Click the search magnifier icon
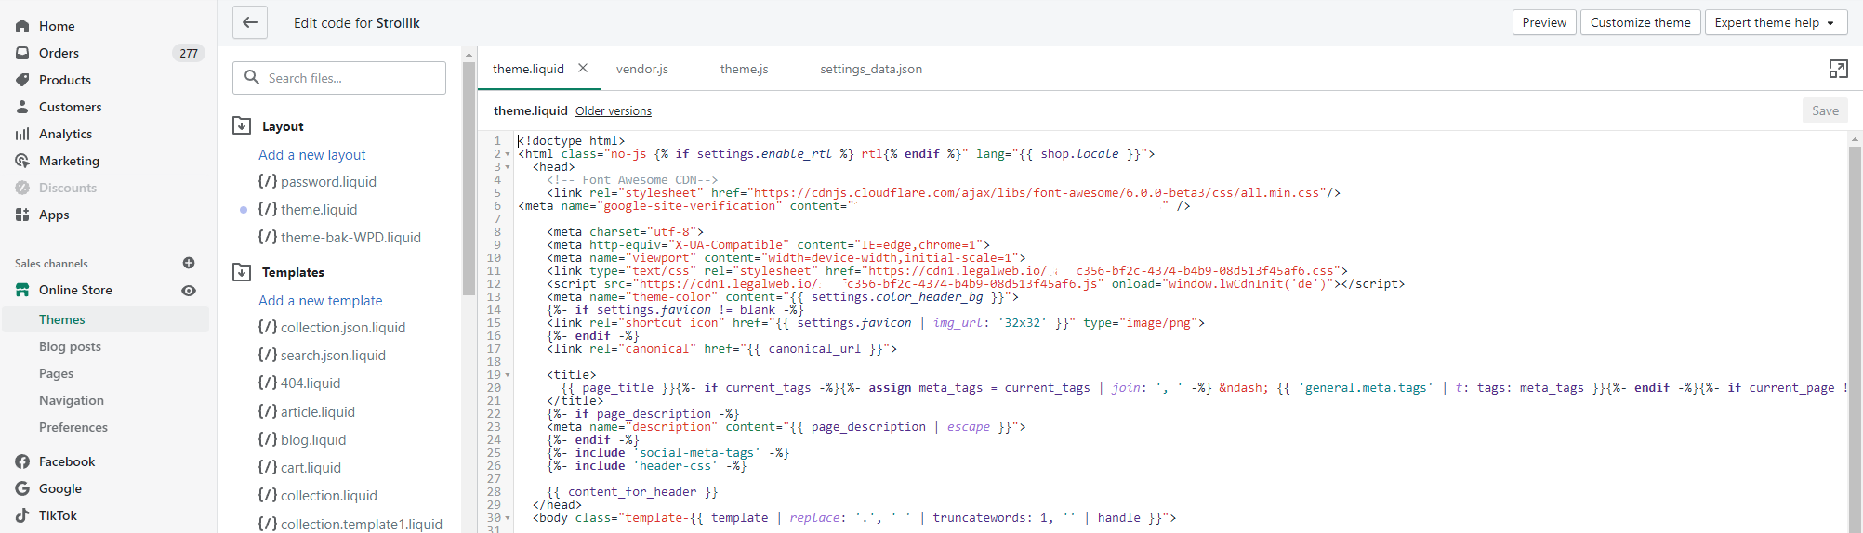Viewport: 1863px width, 533px height. pos(252,78)
